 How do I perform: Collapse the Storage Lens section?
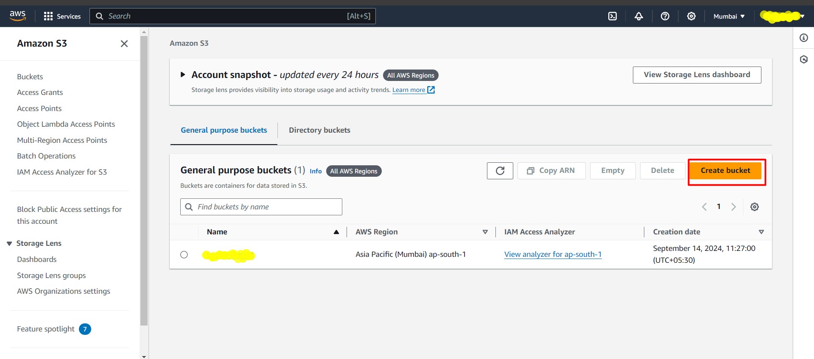point(9,244)
